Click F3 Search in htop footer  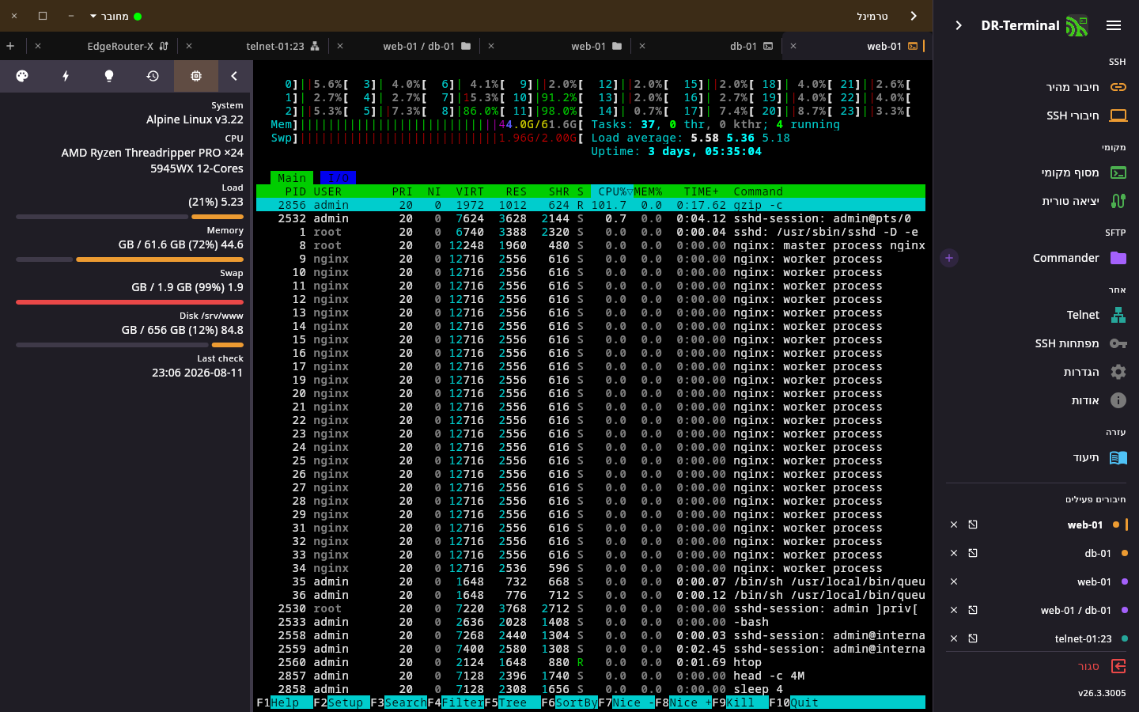(x=399, y=703)
